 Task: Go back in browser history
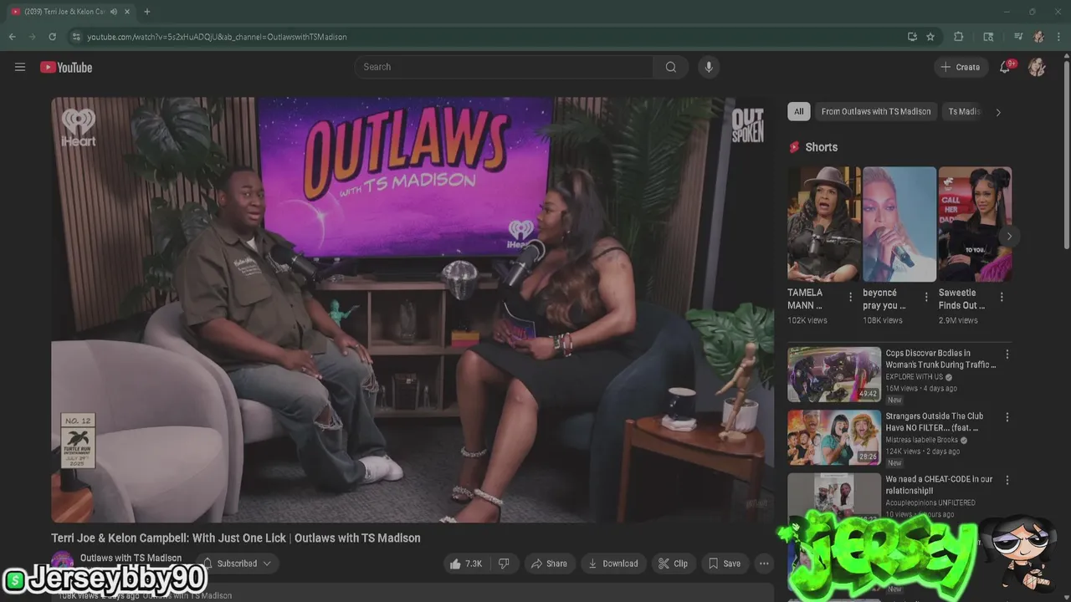click(x=12, y=37)
